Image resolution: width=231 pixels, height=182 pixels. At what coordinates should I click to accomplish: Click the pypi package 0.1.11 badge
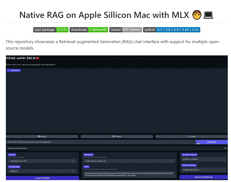point(51,30)
